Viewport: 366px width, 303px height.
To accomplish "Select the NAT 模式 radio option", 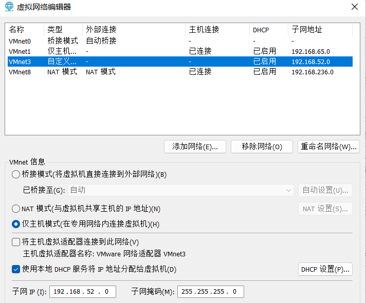I will pyautogui.click(x=16, y=209).
